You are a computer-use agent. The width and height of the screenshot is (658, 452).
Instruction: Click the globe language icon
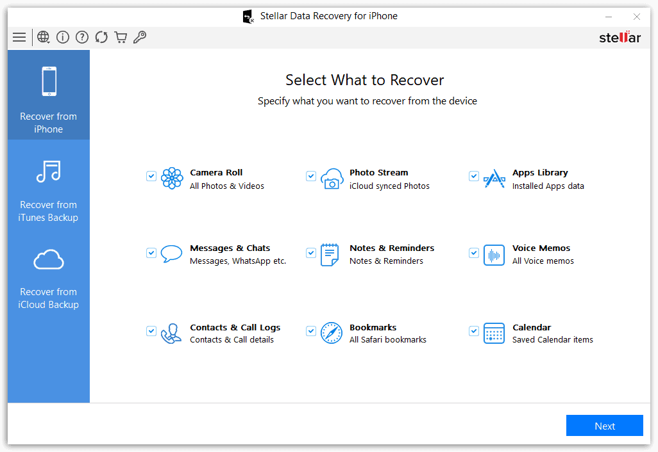43,37
